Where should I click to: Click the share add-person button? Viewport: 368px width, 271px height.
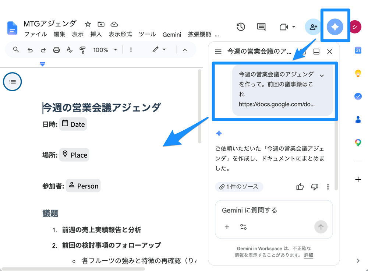[313, 27]
